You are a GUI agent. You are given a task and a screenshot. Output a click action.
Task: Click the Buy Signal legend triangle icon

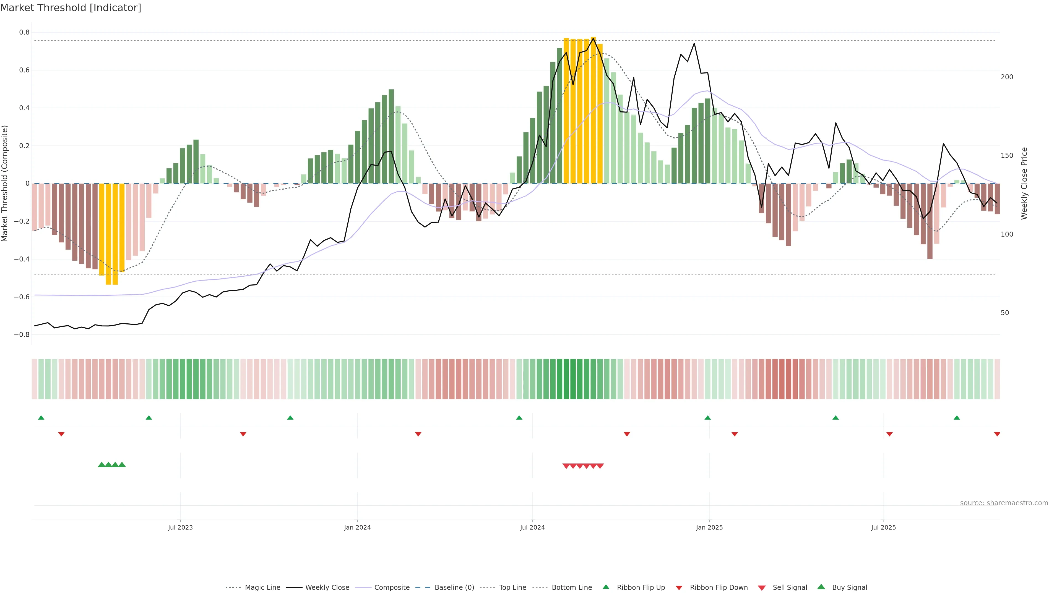(x=821, y=587)
